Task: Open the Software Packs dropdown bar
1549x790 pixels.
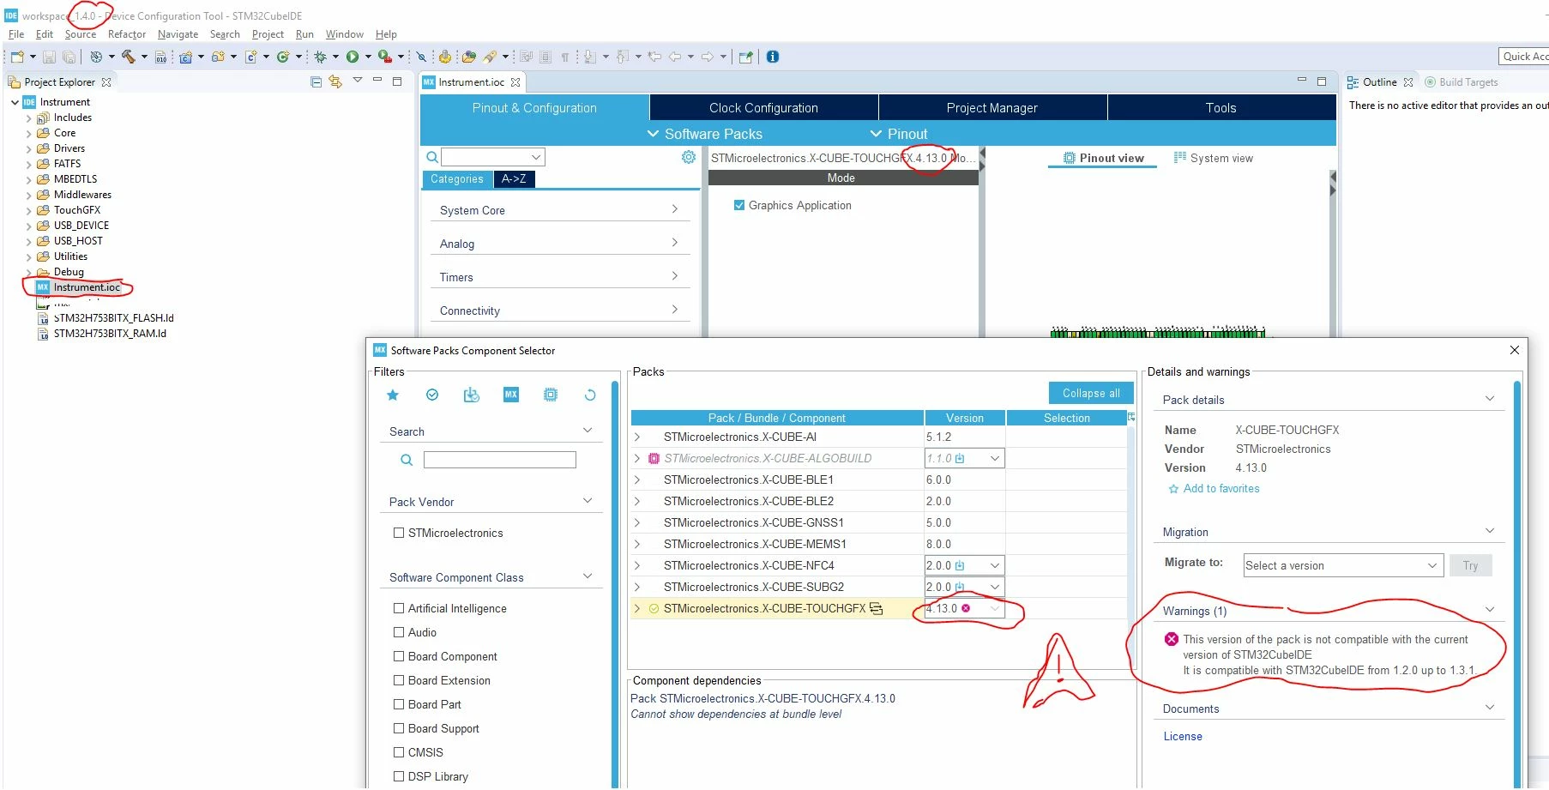Action: tap(703, 134)
